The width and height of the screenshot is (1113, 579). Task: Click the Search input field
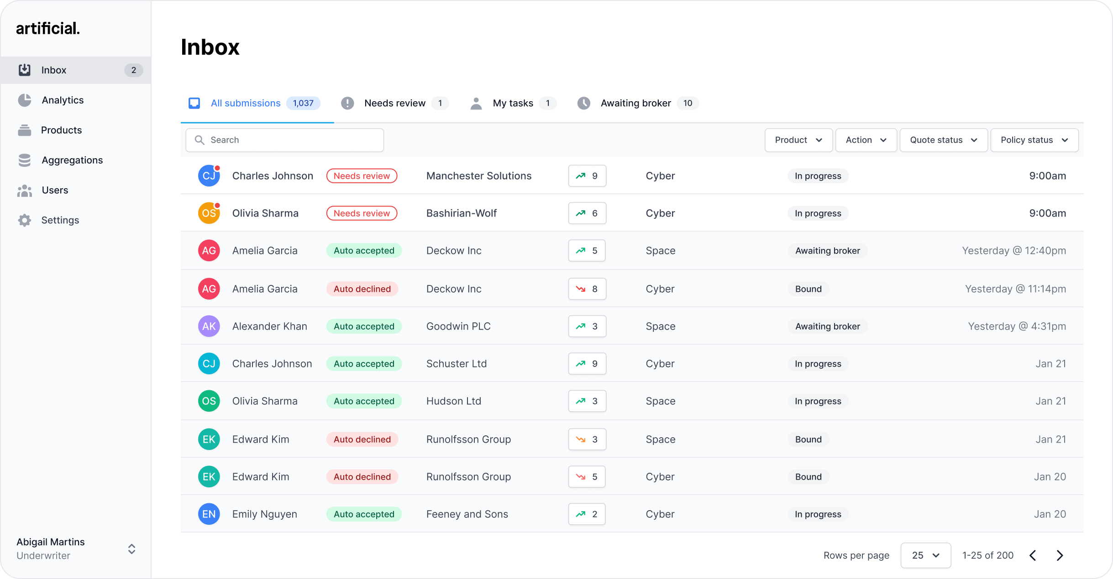292,140
